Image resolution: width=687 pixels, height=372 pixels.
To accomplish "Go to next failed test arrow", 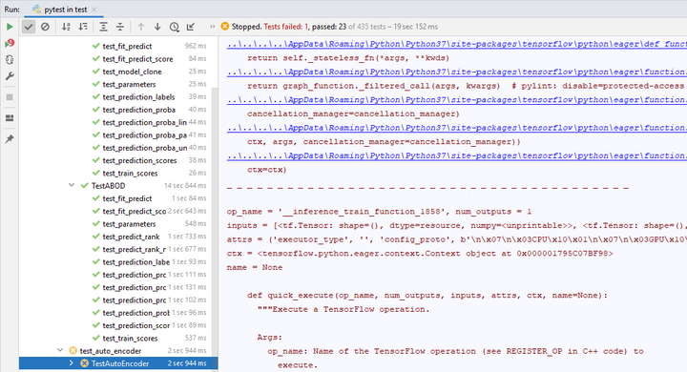I will pos(157,27).
